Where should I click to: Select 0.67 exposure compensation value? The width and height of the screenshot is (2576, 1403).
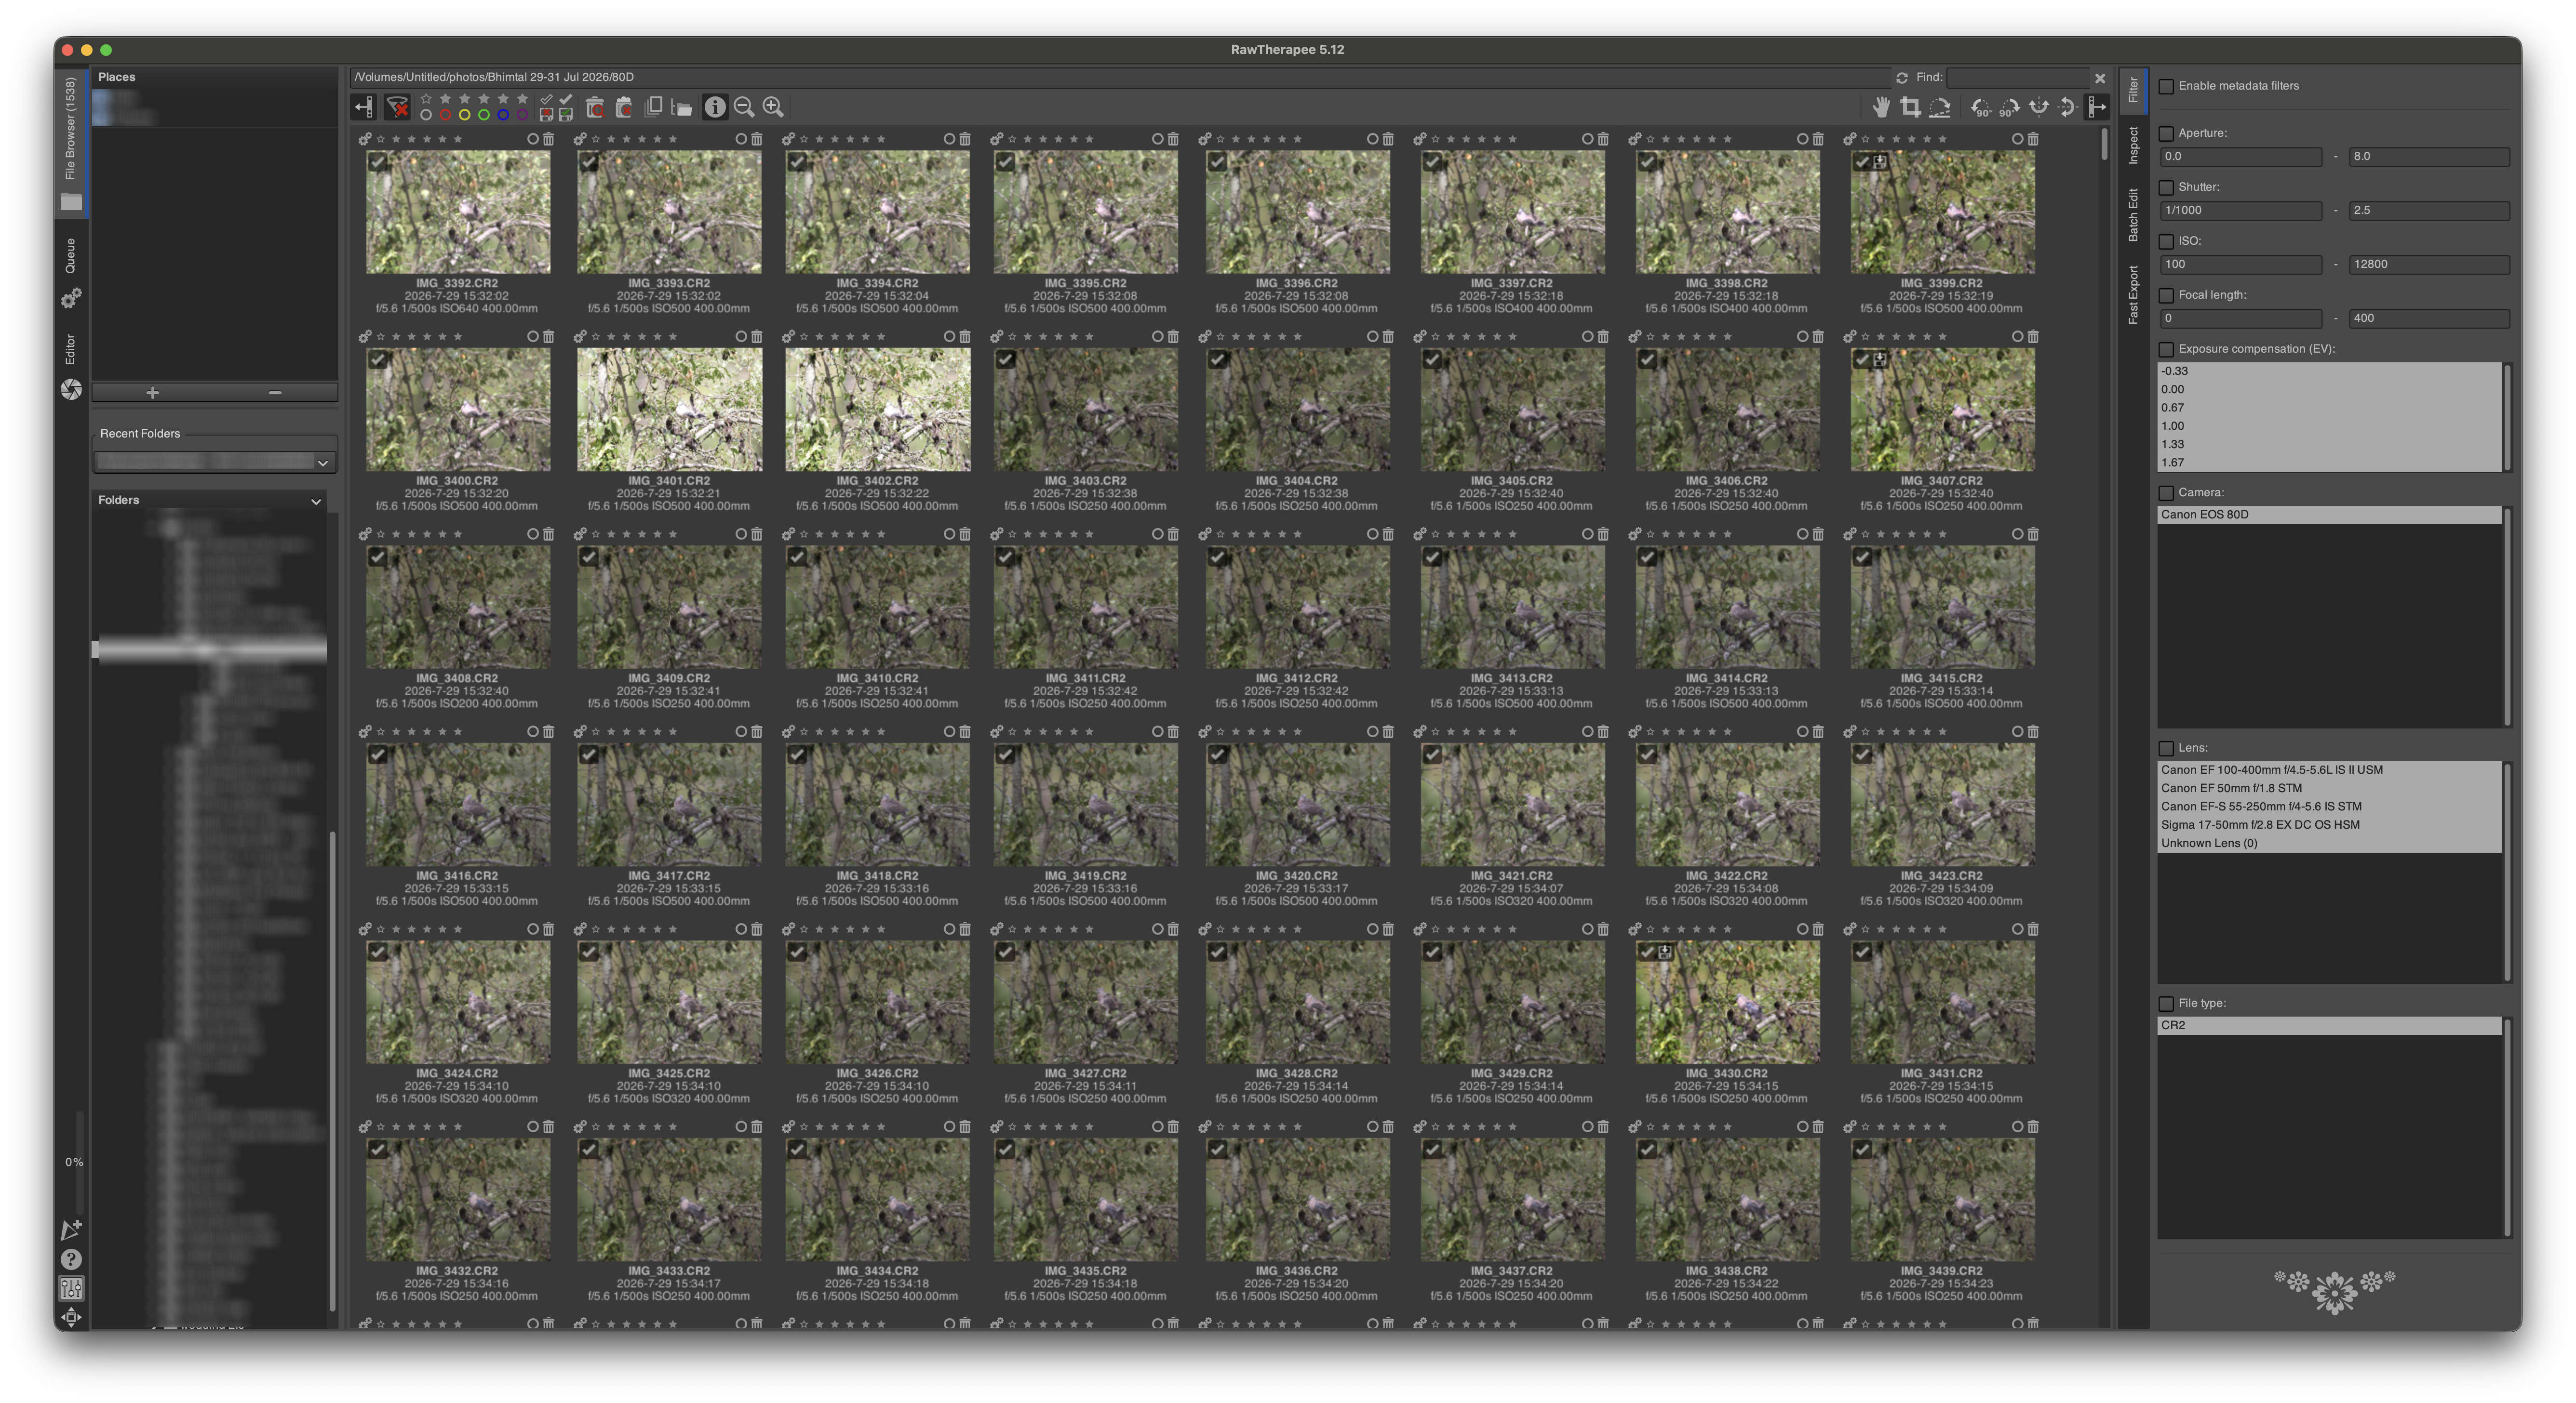pos(2329,408)
